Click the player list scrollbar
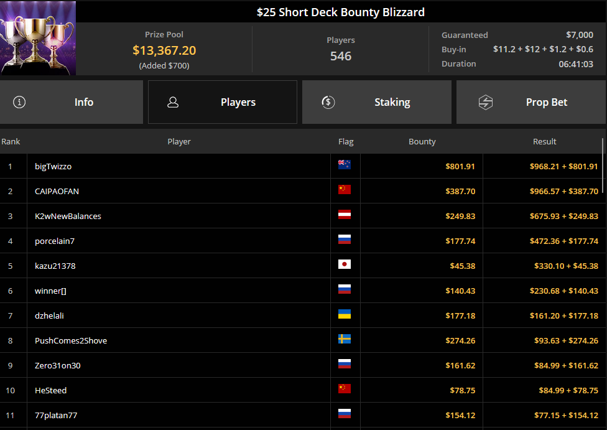Image resolution: width=607 pixels, height=430 pixels. pos(603,164)
